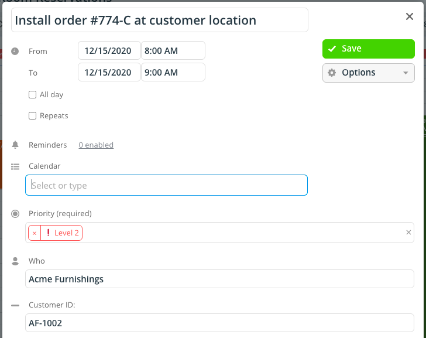This screenshot has height=338, width=426.
Task: Click the bell icon next to Reminders
Action: tap(15, 145)
